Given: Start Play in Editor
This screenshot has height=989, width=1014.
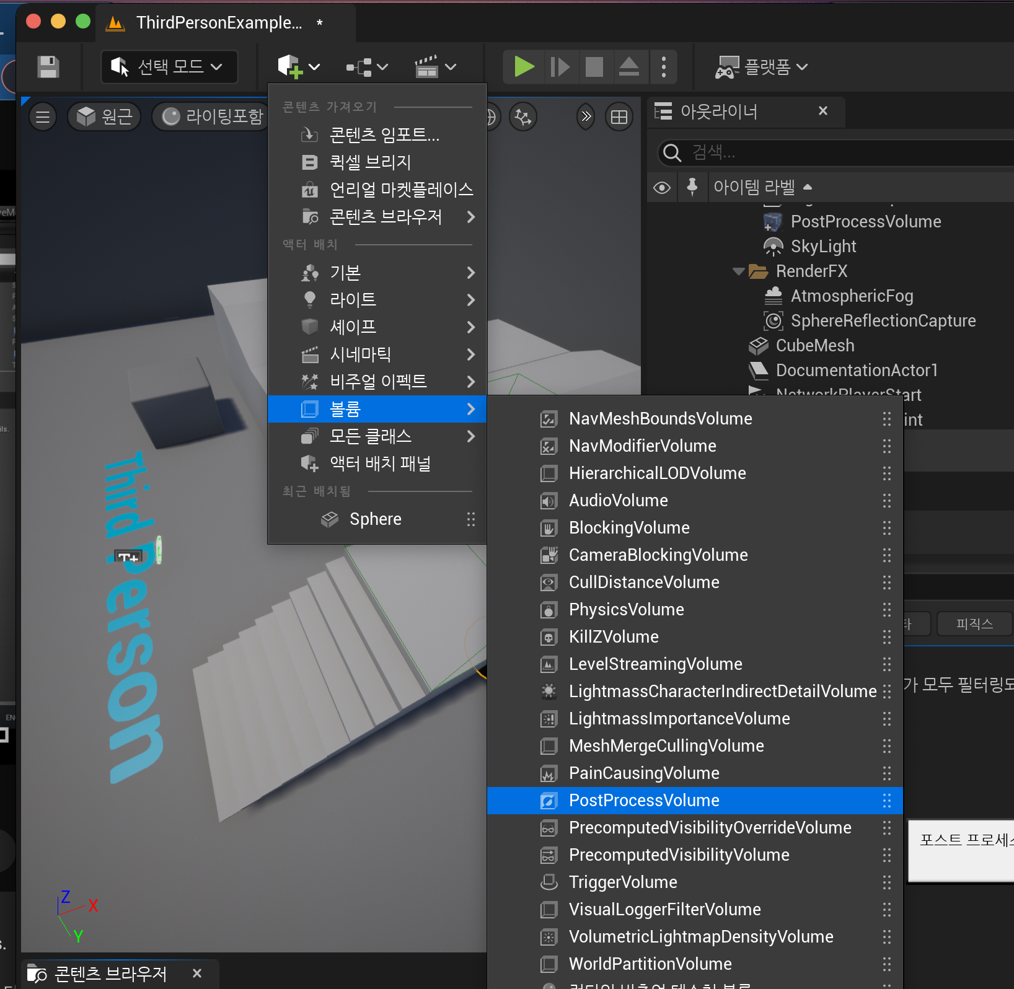Looking at the screenshot, I should [524, 66].
